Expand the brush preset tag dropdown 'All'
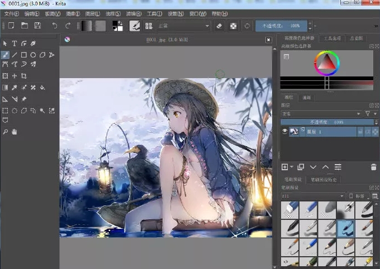This screenshot has height=269, width=380. point(312,196)
